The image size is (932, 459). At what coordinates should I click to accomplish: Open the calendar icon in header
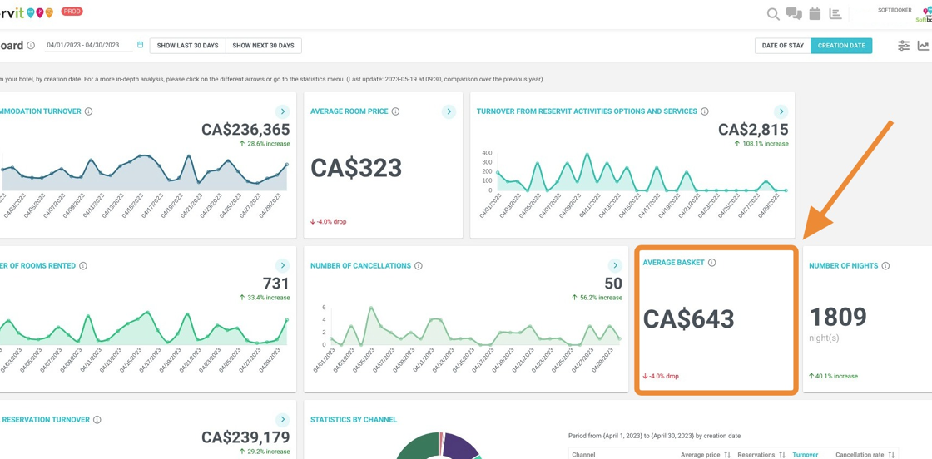pos(815,14)
